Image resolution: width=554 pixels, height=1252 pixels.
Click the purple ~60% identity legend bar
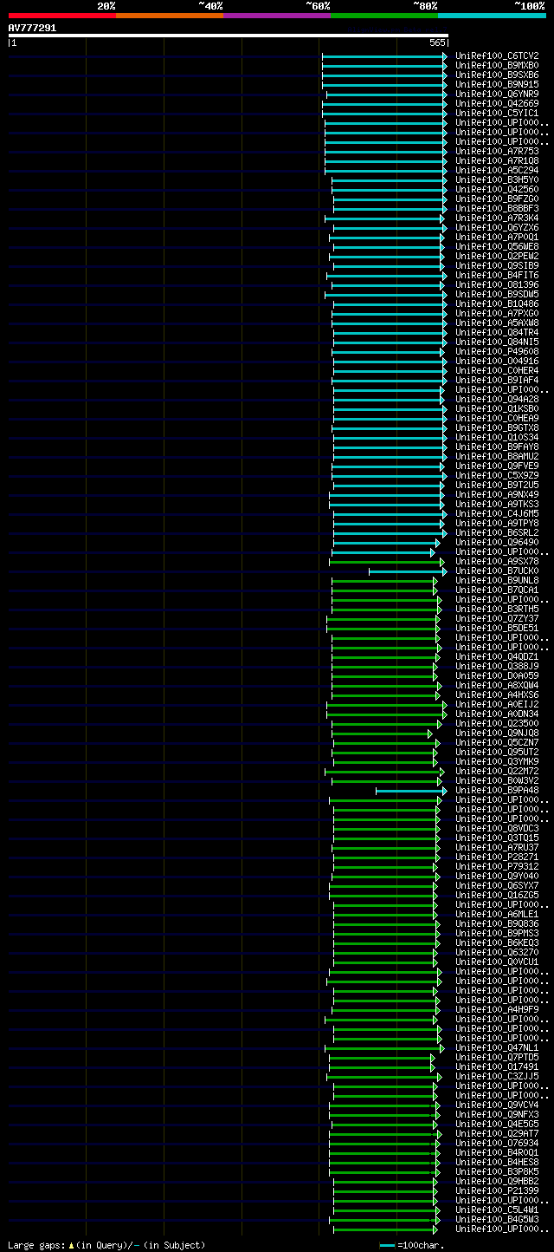276,16
